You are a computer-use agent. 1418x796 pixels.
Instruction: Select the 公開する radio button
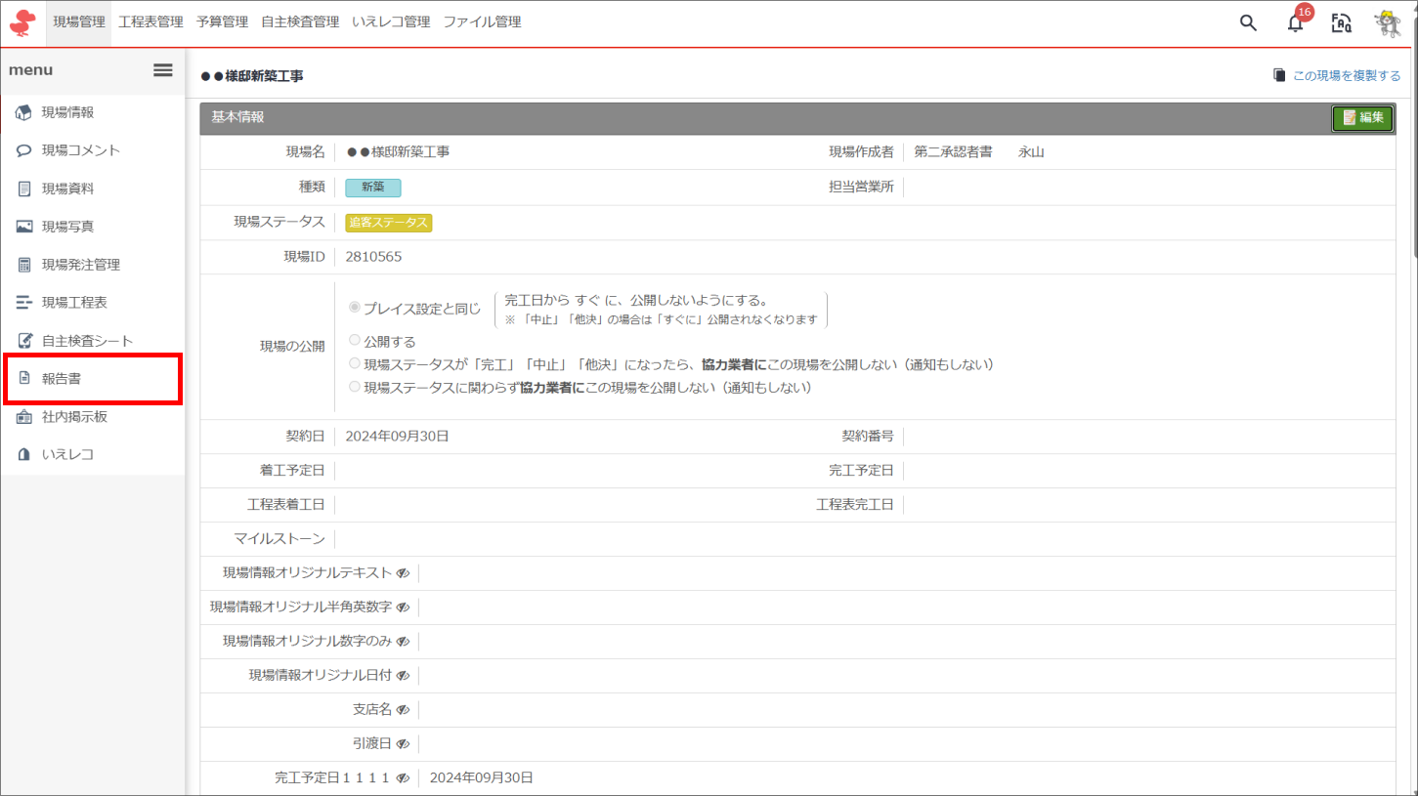tap(355, 341)
